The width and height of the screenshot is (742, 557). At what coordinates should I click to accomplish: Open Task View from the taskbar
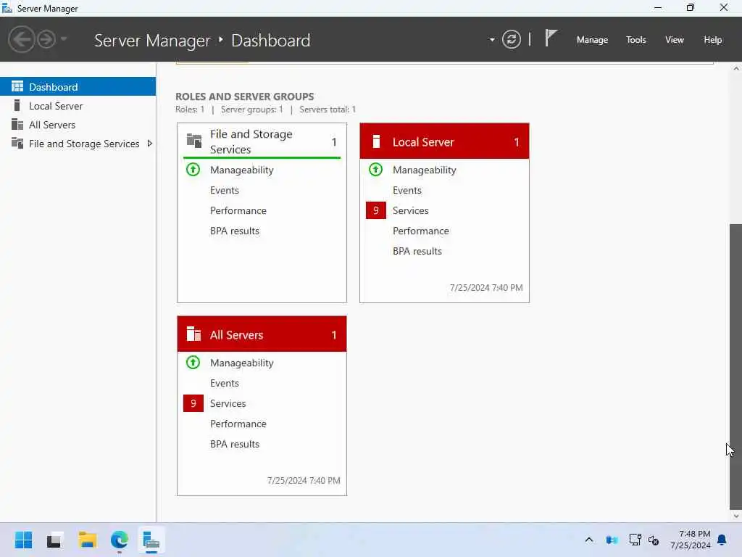[x=54, y=540]
